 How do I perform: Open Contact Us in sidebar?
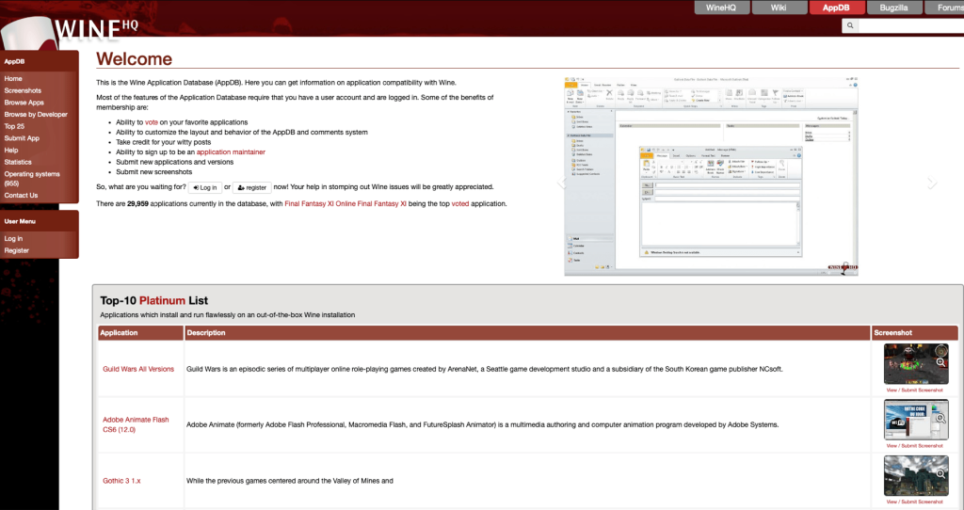[21, 196]
